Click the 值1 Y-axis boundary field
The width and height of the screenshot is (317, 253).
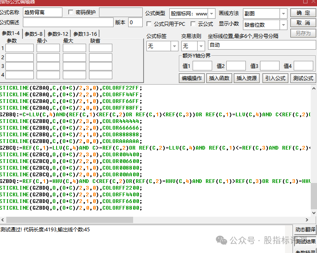(202, 66)
